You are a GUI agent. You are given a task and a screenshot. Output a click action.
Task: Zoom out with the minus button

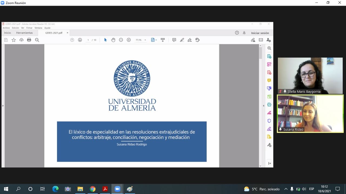(x=121, y=40)
